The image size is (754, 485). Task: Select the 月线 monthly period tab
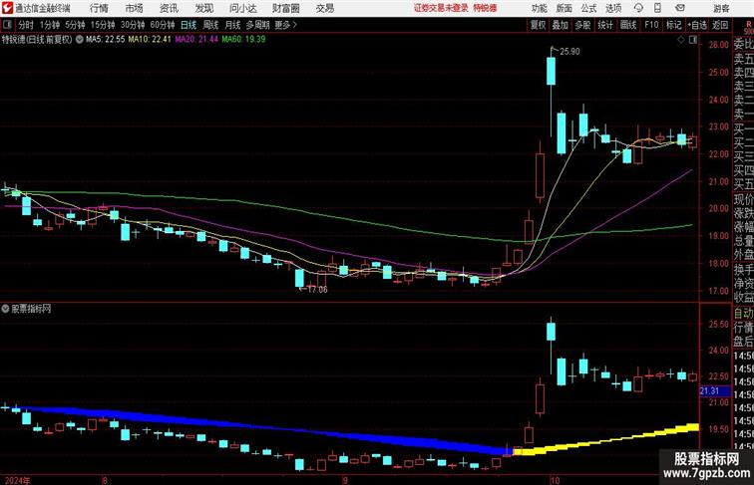pyautogui.click(x=232, y=25)
